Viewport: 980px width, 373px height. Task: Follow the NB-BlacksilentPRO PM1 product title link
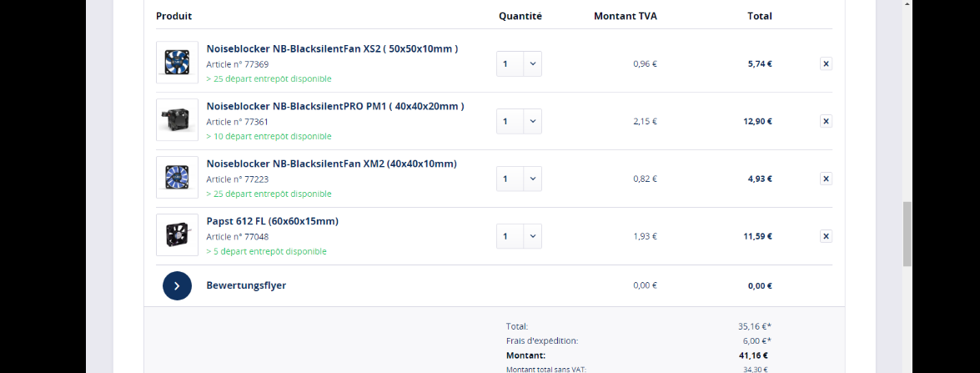tap(335, 106)
